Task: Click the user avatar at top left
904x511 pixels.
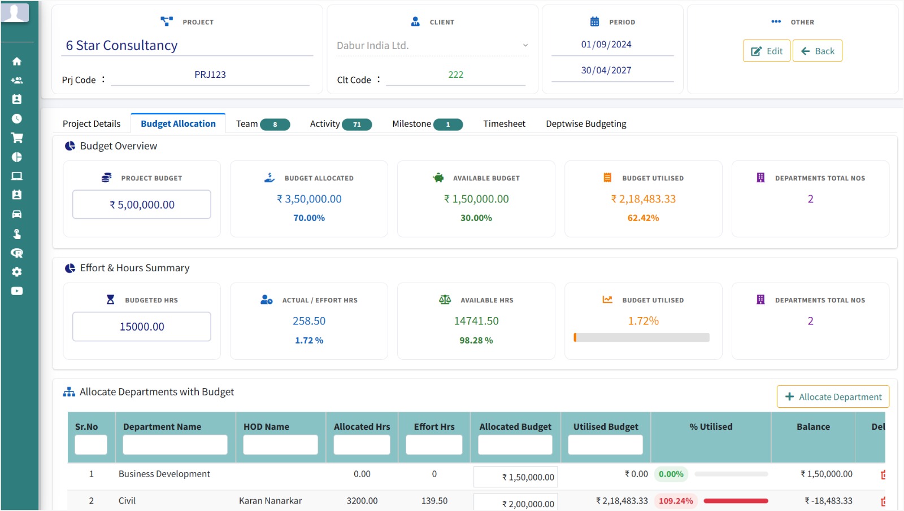Action: pos(15,12)
